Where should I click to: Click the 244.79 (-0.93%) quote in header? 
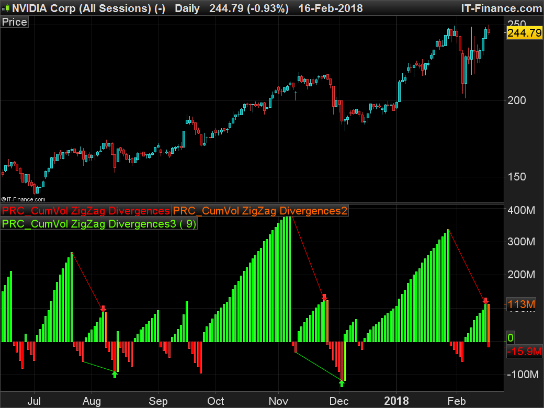coord(249,8)
